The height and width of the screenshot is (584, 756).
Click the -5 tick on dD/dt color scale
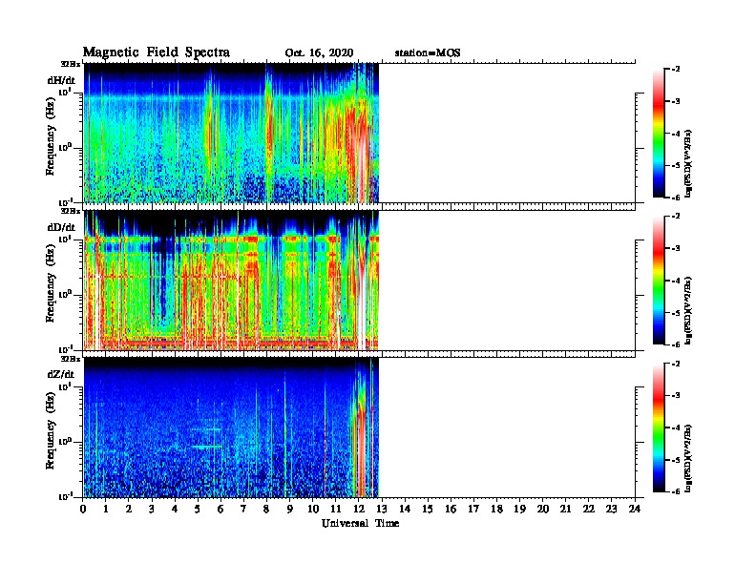676,313
